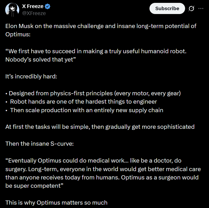209x208 pixels.
Task: Click the X Freeze display name
Action: [32, 7]
